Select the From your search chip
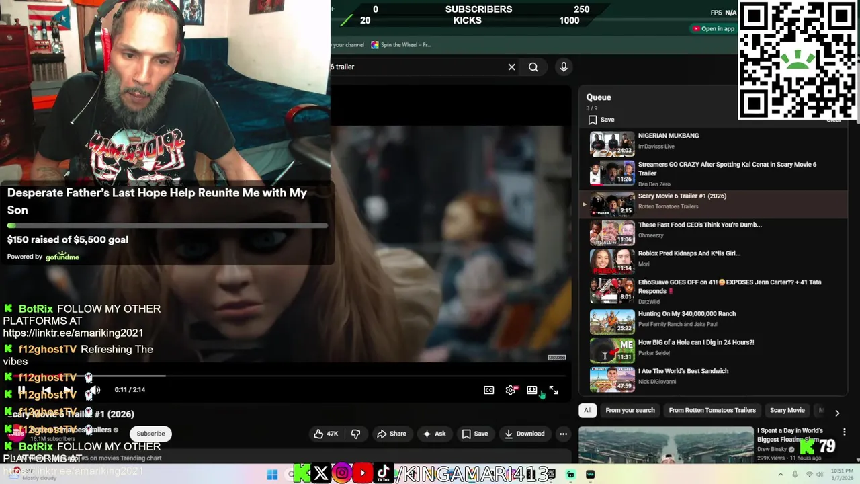The image size is (860, 484). 630,410
